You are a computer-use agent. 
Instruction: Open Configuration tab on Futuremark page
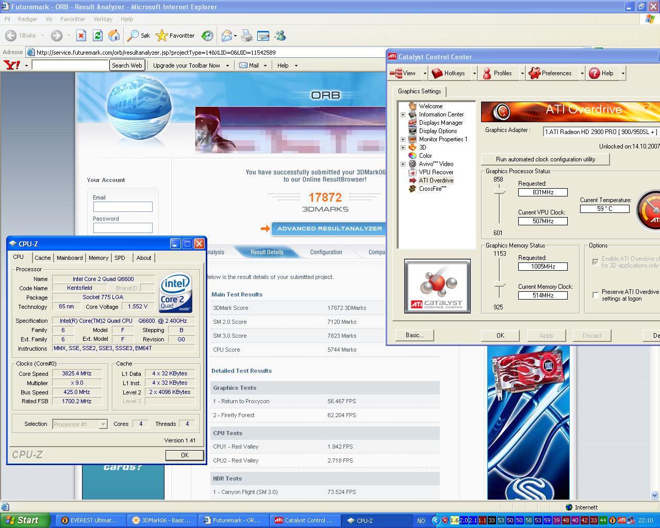326,252
